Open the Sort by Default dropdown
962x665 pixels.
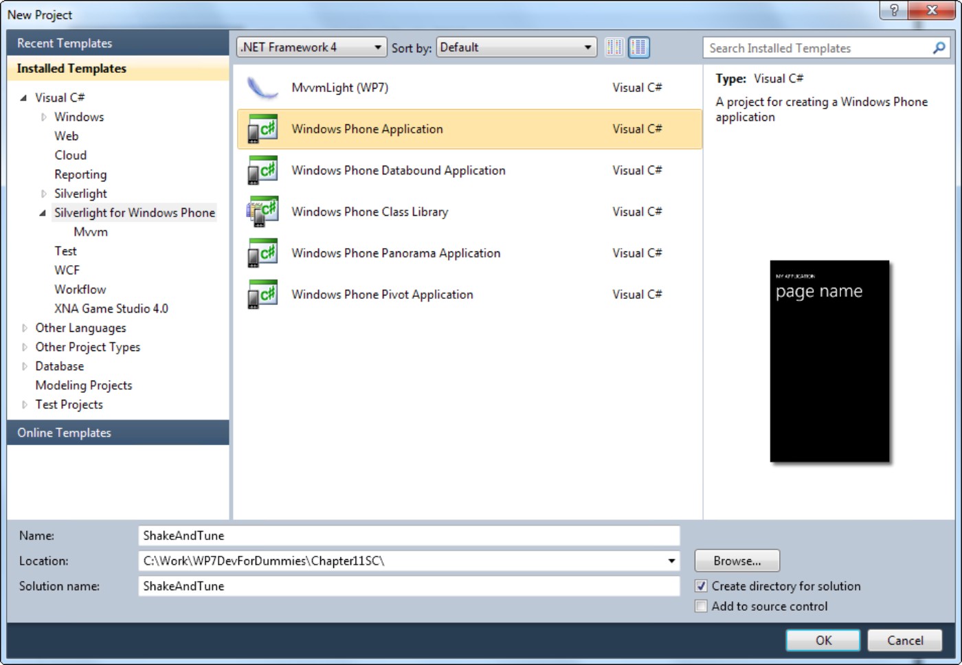(516, 47)
